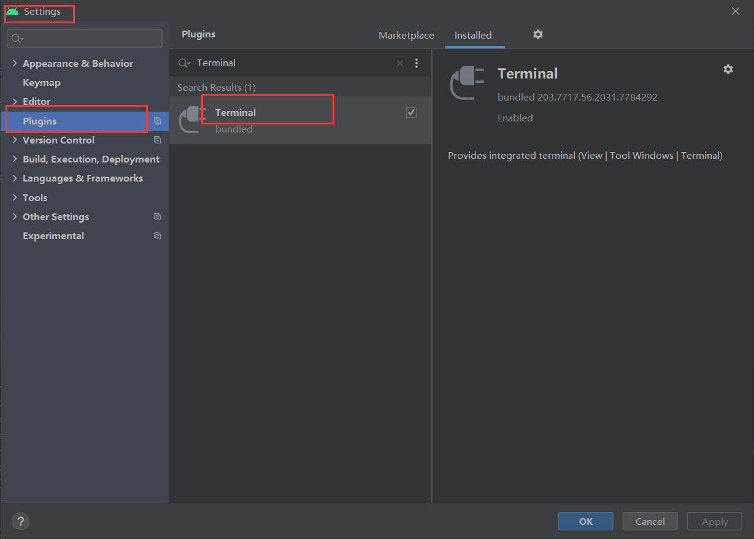
Task: Expand the Appearance & Behavior section
Action: click(15, 63)
